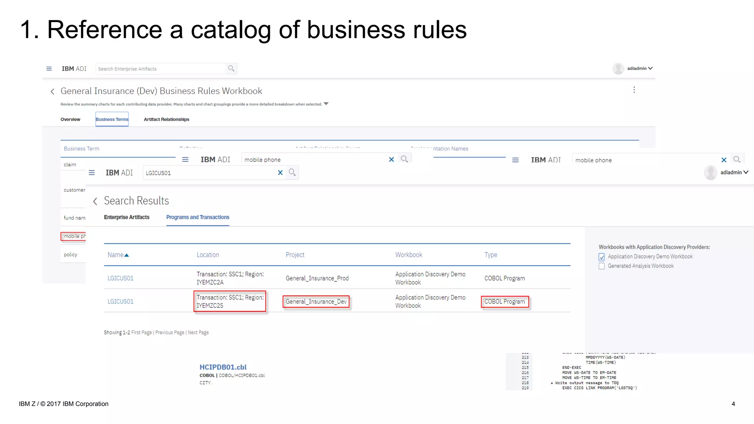This screenshot has height=424, width=754.
Task: Uncheck Application Discovery Demo Workbook checkbox
Action: (602, 257)
